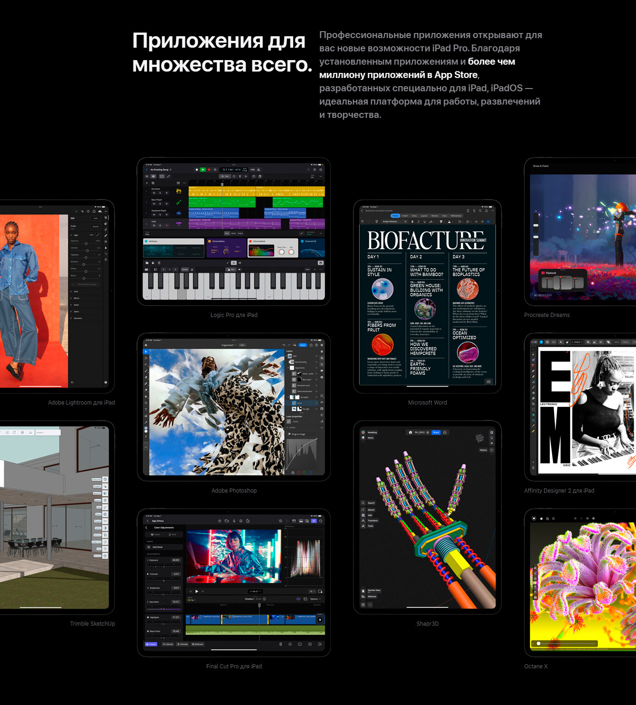Switch to the Insert tab in Word
Image resolution: width=636 pixels, height=705 pixels.
pyautogui.click(x=405, y=216)
